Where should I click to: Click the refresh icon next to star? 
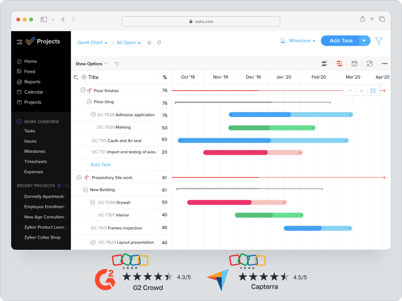click(159, 42)
